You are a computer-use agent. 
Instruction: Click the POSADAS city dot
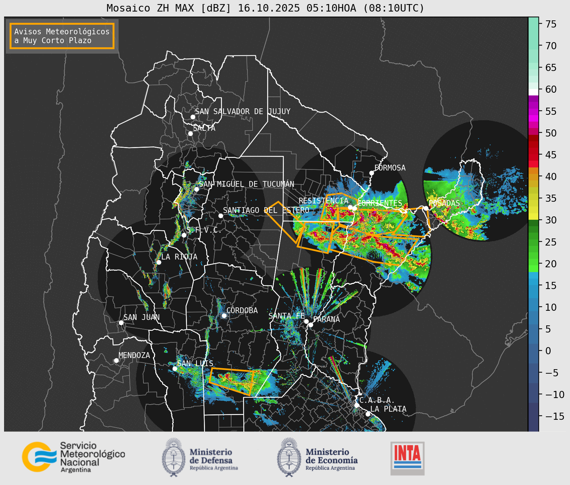pyautogui.click(x=426, y=208)
